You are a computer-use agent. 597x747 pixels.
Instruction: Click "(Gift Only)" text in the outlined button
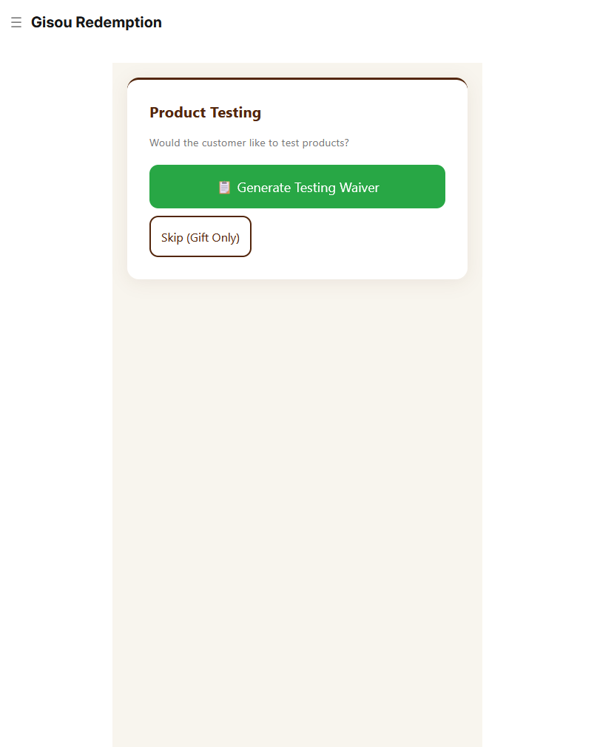213,238
